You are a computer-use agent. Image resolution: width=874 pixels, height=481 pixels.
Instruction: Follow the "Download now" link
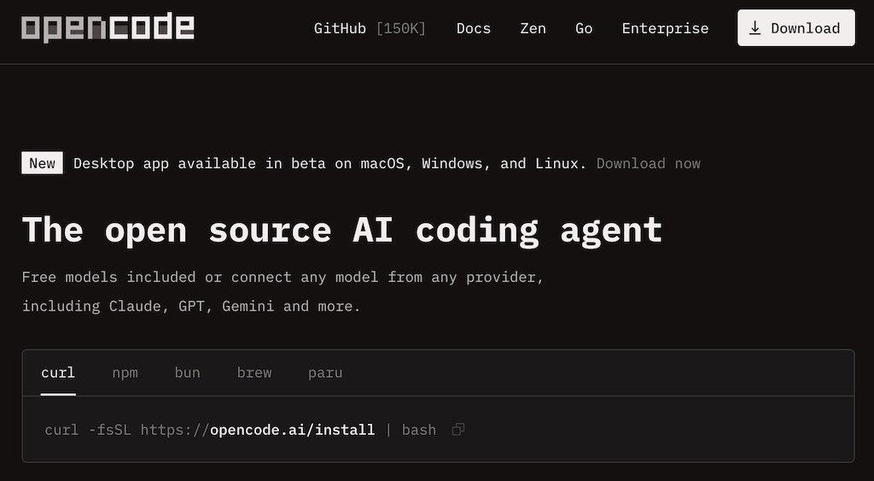[x=649, y=163]
